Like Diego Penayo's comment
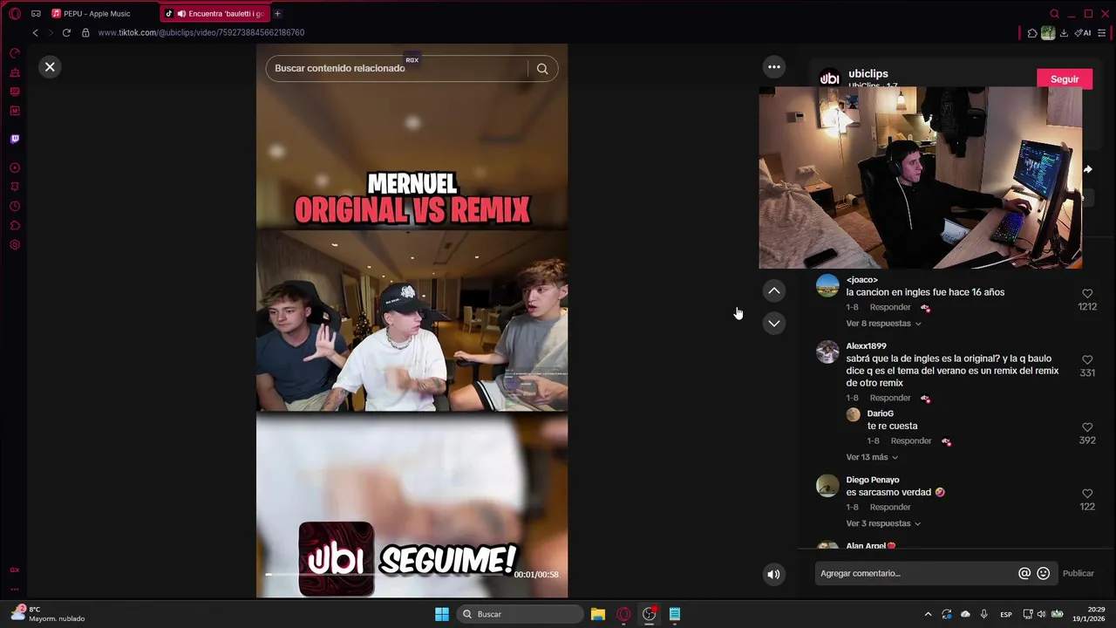The height and width of the screenshot is (628, 1116). (x=1087, y=494)
